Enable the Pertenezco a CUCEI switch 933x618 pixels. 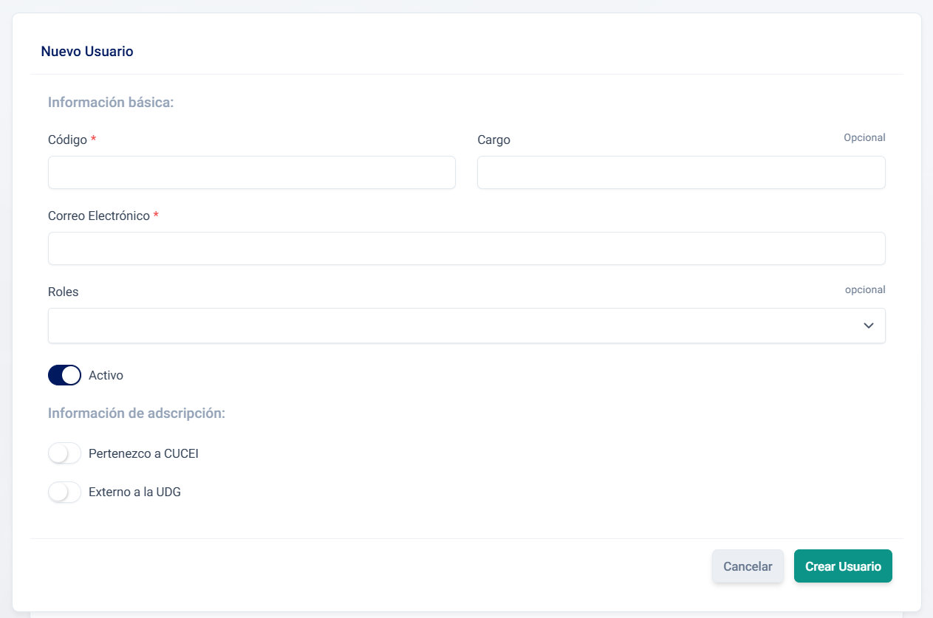click(x=64, y=453)
